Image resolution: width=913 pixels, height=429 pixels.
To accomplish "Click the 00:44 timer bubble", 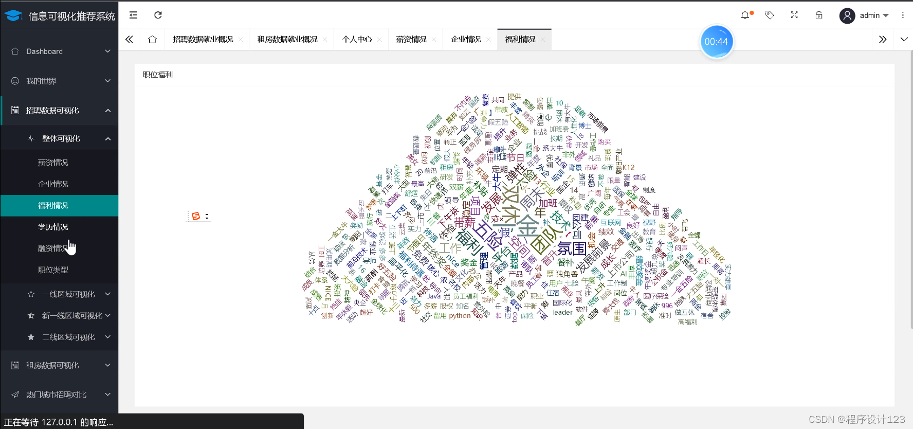I will pos(716,42).
